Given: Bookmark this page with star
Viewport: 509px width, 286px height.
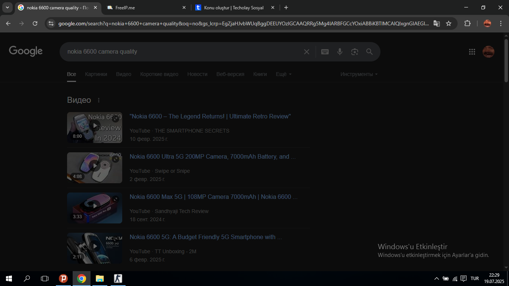Looking at the screenshot, I should click(x=449, y=23).
